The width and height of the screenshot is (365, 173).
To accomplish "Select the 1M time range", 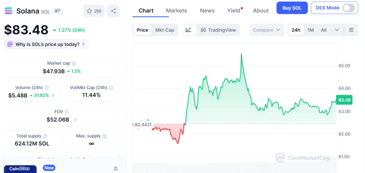I will click(310, 30).
